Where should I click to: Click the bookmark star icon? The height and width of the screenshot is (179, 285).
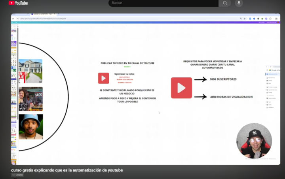tap(245, 19)
